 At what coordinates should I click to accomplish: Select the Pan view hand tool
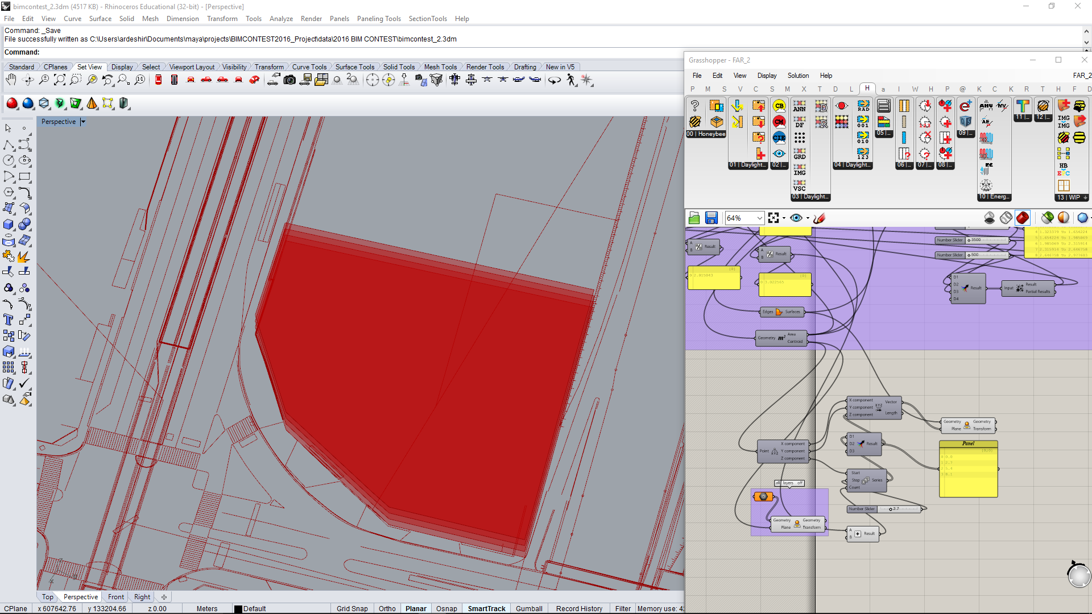[x=11, y=80]
